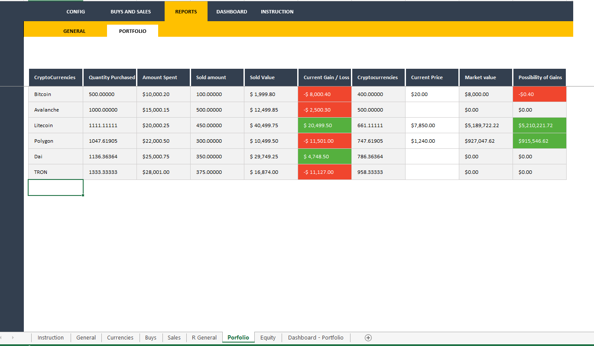Open the Dashboard - Portfolio sheet tab
This screenshot has height=346, width=594.
point(316,338)
